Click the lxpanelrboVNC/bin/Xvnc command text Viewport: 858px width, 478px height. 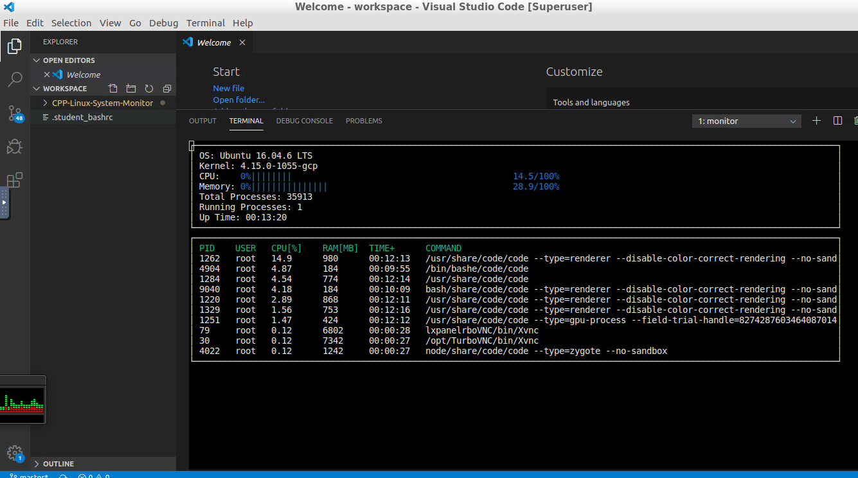[x=482, y=330]
